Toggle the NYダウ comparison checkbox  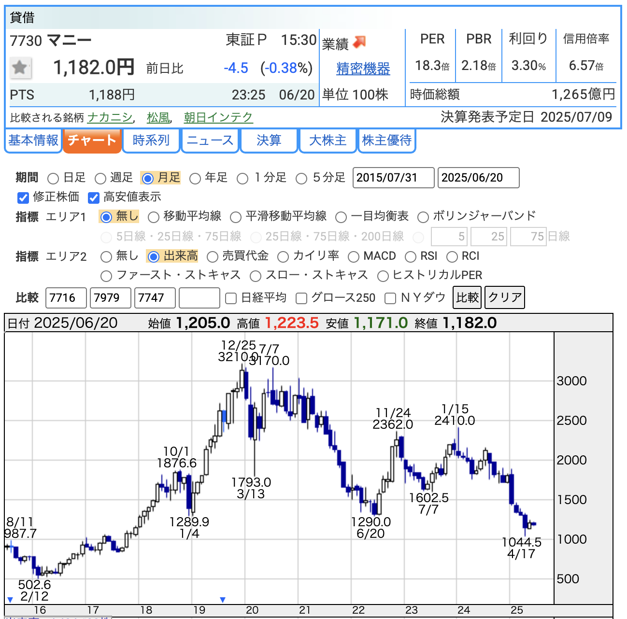click(x=390, y=298)
